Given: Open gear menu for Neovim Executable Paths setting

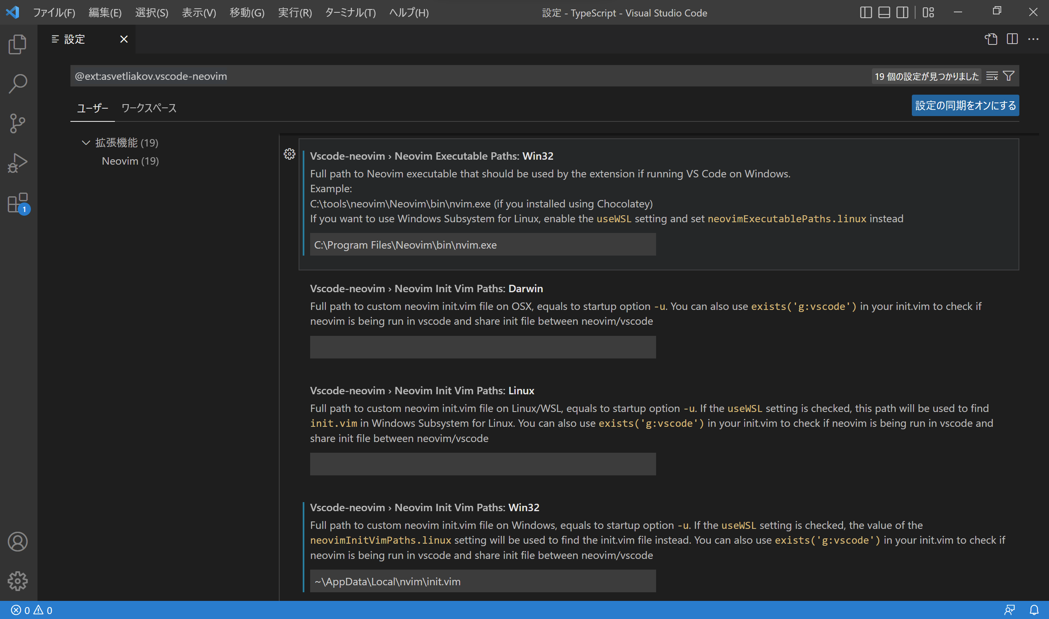Looking at the screenshot, I should pyautogui.click(x=289, y=154).
